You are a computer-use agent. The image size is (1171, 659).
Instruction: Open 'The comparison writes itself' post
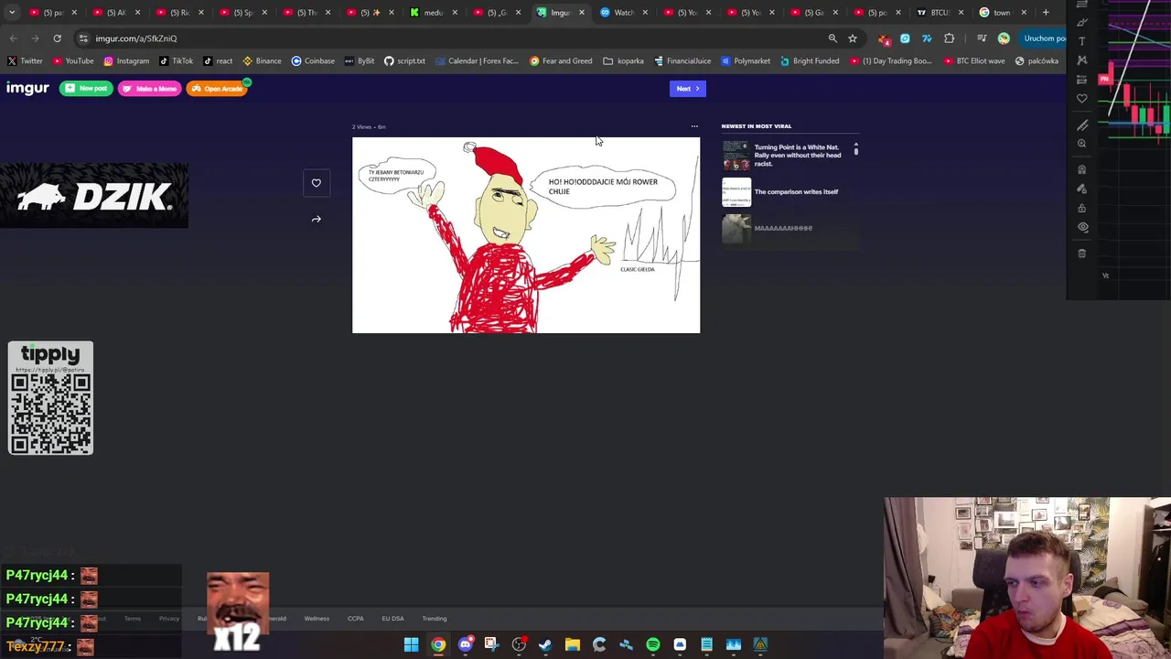click(x=796, y=192)
